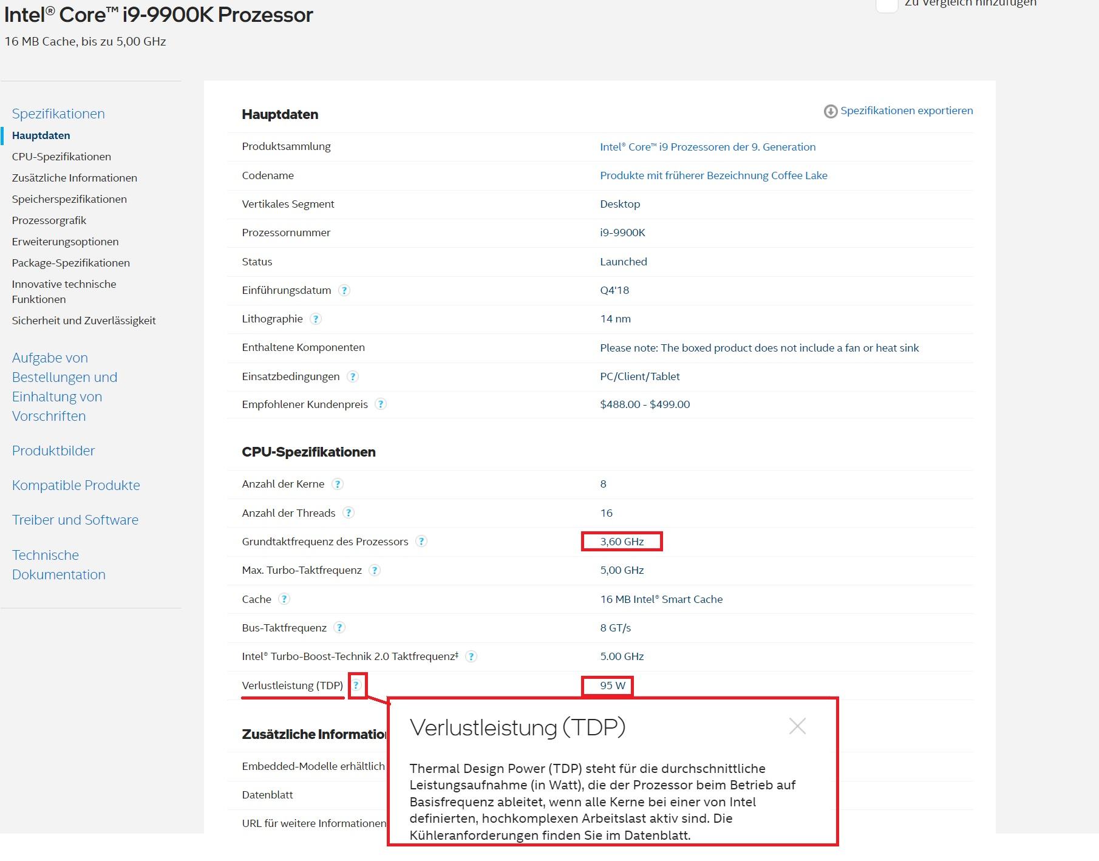Show help for Anzahl der Threads
Viewport: 1099px width, 861px height.
[x=349, y=513]
